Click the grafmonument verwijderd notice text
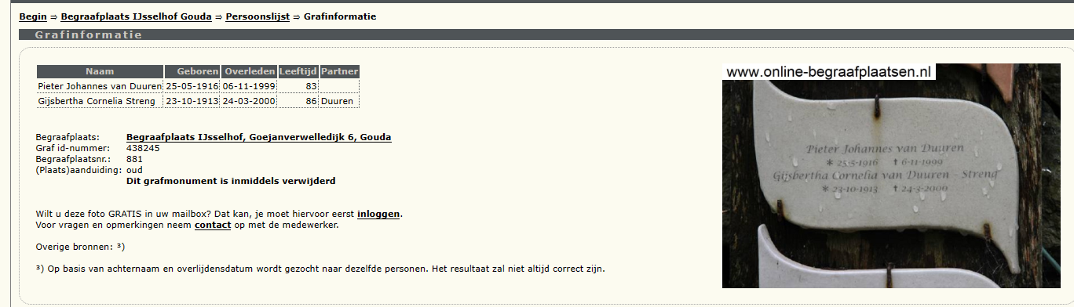 [231, 181]
